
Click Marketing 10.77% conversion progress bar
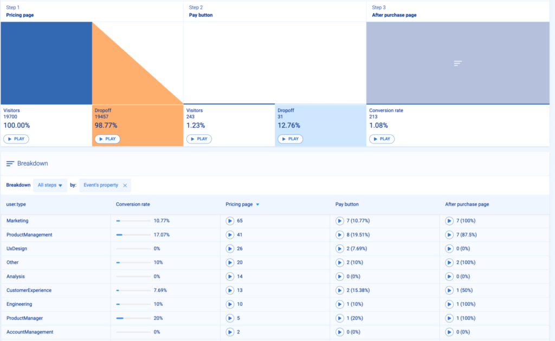click(x=133, y=221)
